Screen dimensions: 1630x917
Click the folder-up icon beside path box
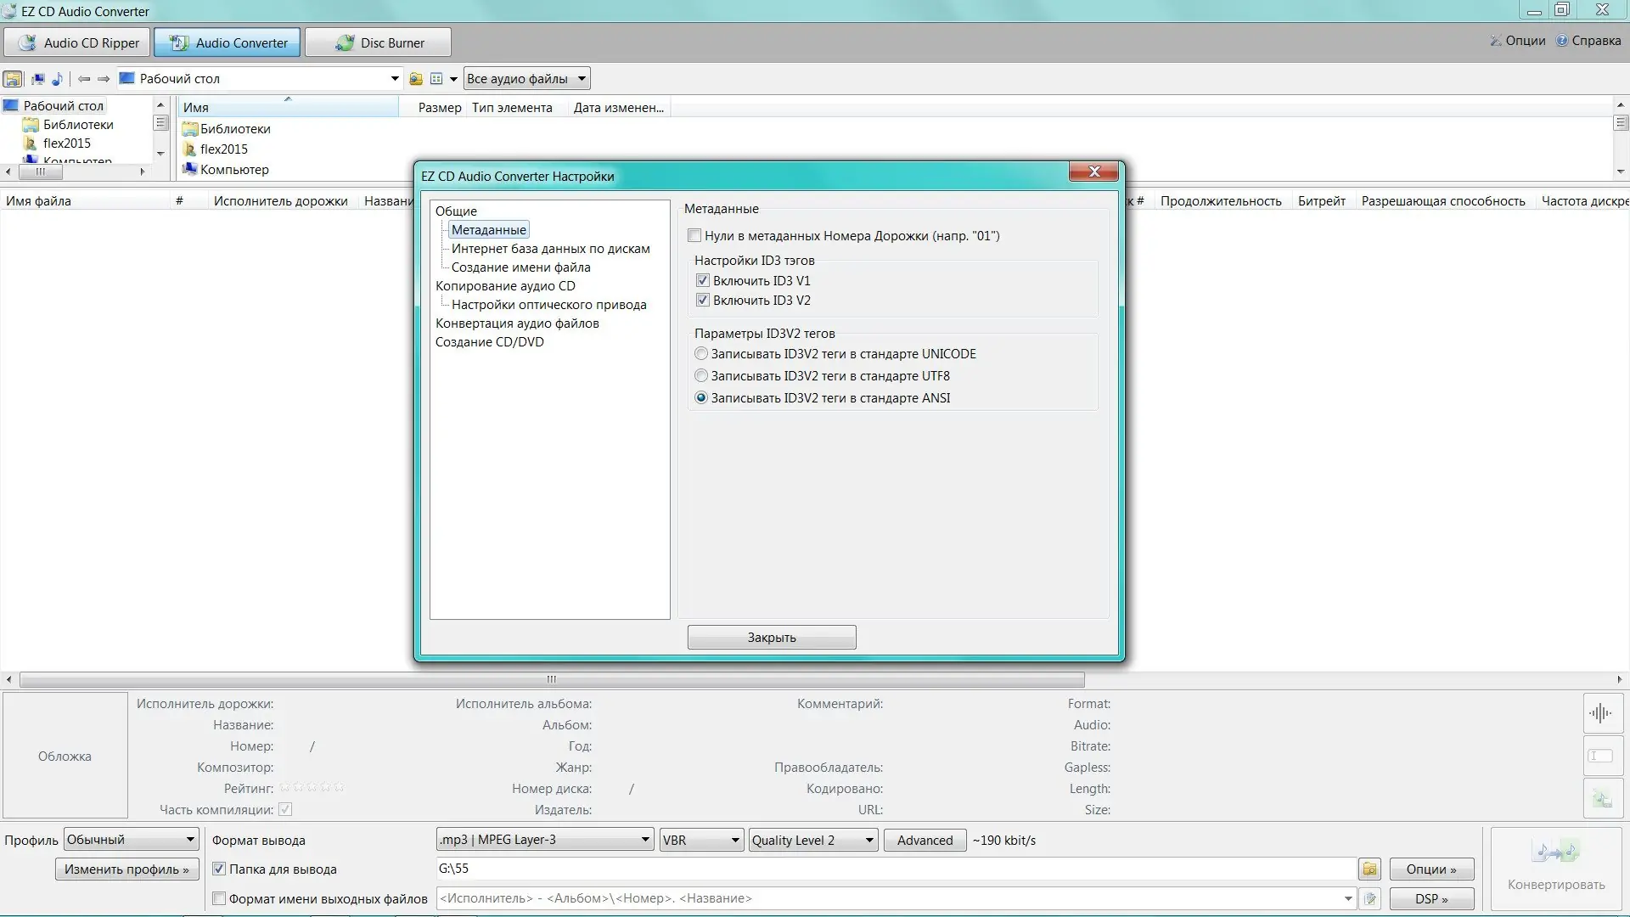tap(416, 79)
